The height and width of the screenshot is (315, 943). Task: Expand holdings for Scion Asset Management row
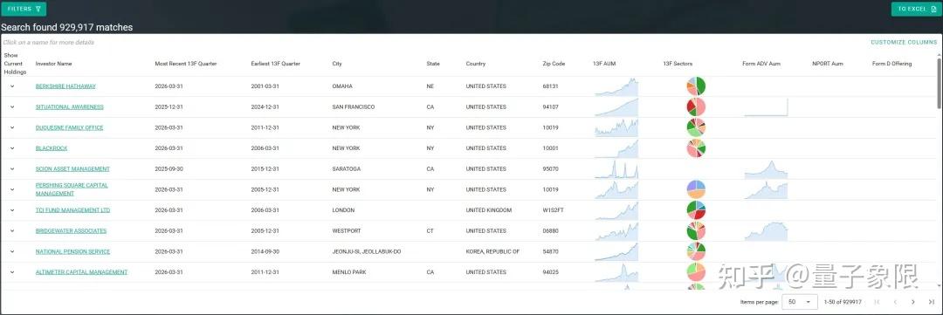click(x=12, y=169)
